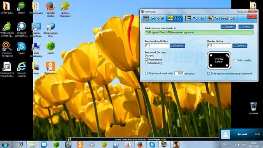The height and width of the screenshot is (148, 263).
Task: Click Change for benchmark folder
Action: (x=228, y=27)
